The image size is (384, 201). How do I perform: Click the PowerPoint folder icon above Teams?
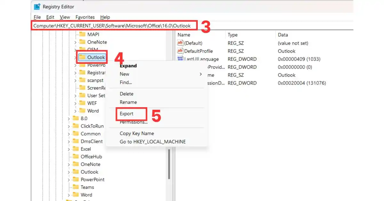[76, 180]
